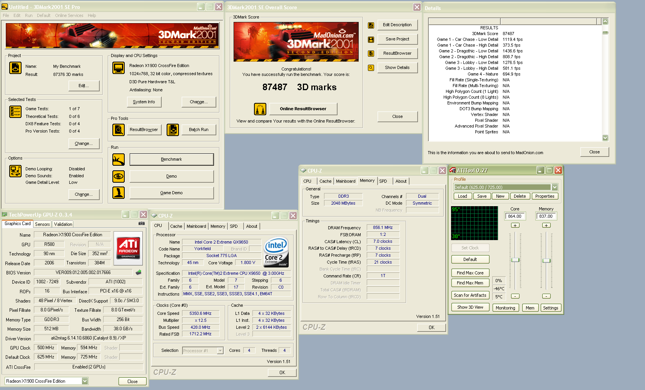Click the ATITool Core clock slider handle
The width and height of the screenshot is (645, 390).
coord(515,260)
